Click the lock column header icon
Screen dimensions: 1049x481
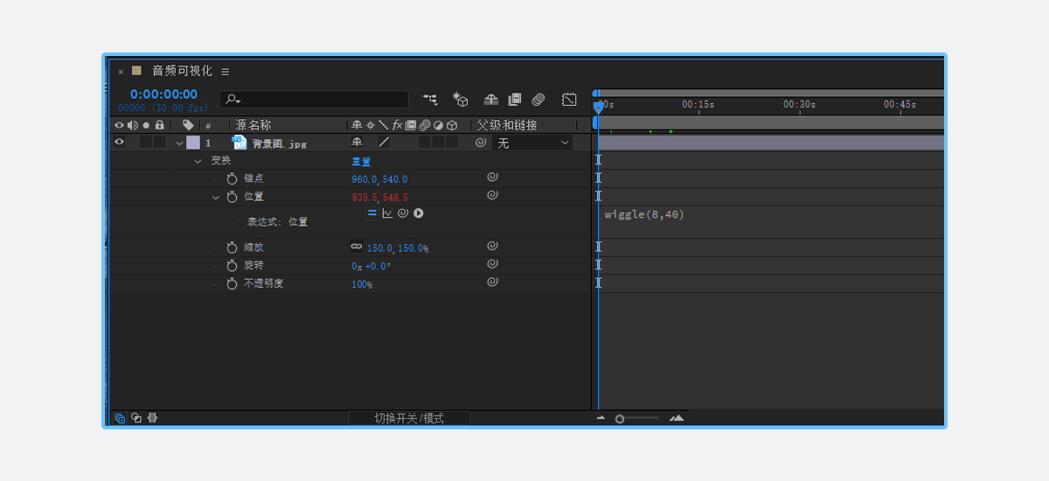(x=159, y=126)
